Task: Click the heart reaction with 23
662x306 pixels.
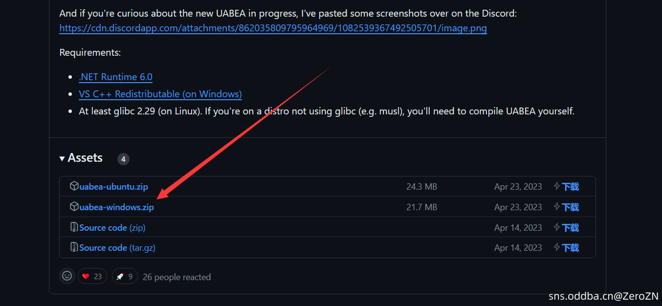Action: [92, 277]
